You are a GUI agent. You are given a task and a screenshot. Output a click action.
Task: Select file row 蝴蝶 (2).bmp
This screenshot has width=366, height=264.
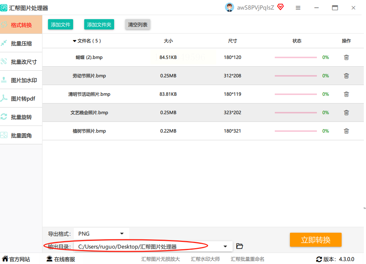(x=203, y=57)
